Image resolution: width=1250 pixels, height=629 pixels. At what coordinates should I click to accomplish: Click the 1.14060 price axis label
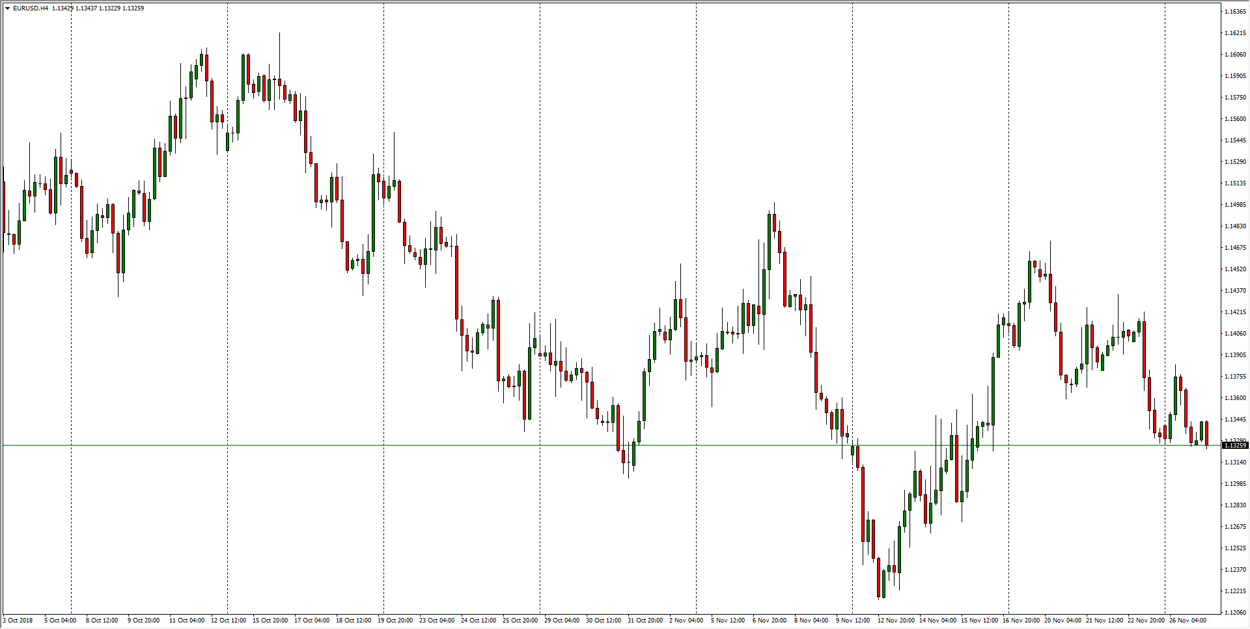pyautogui.click(x=1235, y=334)
